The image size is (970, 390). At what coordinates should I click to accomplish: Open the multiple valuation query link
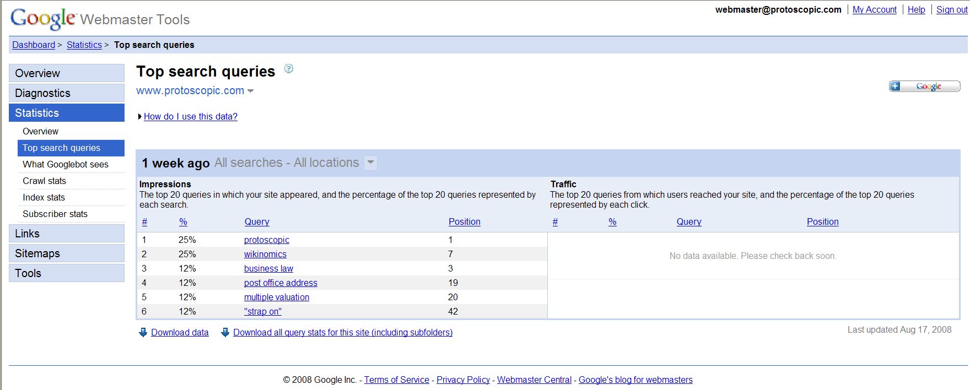pyautogui.click(x=277, y=297)
